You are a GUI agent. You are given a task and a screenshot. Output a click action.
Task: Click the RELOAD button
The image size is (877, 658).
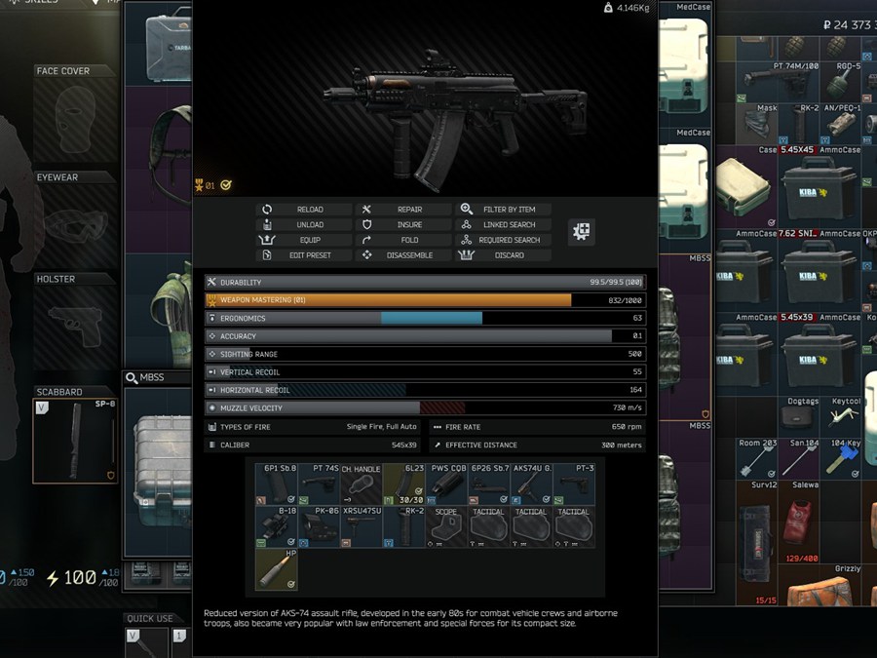coord(304,210)
